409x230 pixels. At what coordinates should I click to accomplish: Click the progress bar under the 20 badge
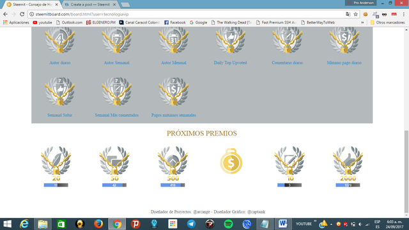pyautogui.click(x=56, y=185)
